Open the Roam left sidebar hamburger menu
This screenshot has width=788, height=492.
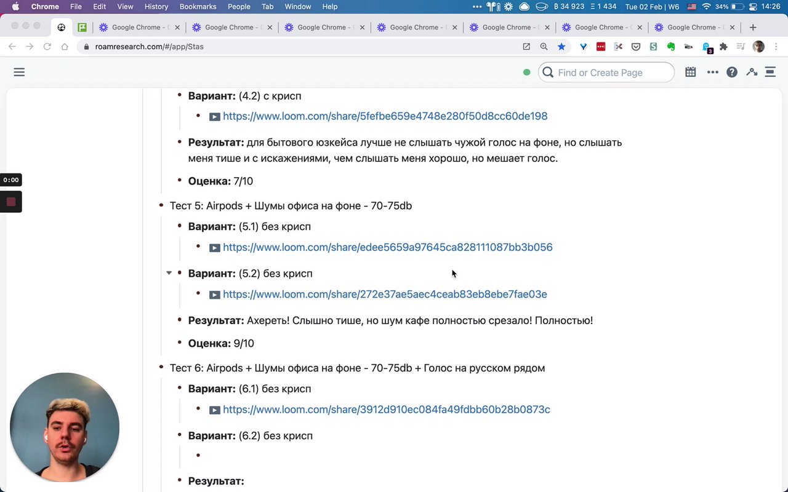tap(19, 72)
